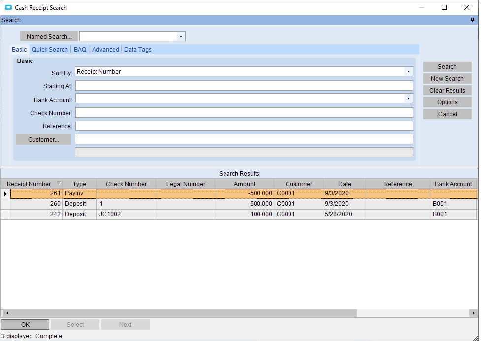The image size is (482, 341).
Task: Click the right arrow of the horizontal scrollbar
Action: [x=474, y=313]
